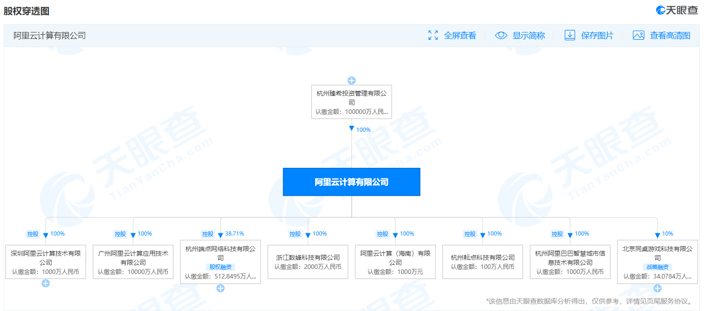The height and width of the screenshot is (311, 709).
Task: Open 阿里云计算（海南）有限公司 node
Action: 395,262
